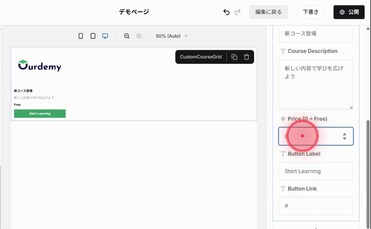Duplicate the CustomCourseGrid block
Viewport: 371px width, 229px height.
coord(234,57)
